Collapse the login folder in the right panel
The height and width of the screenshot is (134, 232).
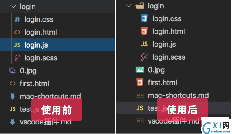point(129,6)
